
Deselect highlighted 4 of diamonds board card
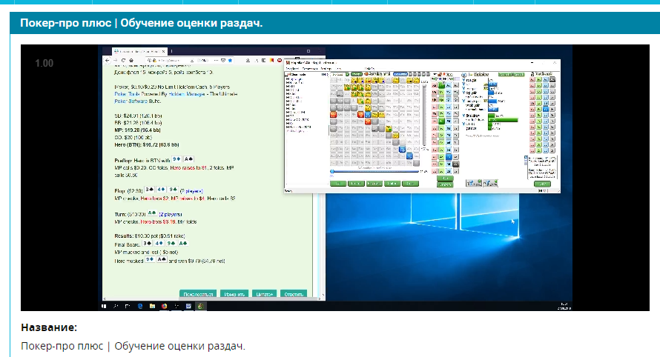[x=449, y=156]
